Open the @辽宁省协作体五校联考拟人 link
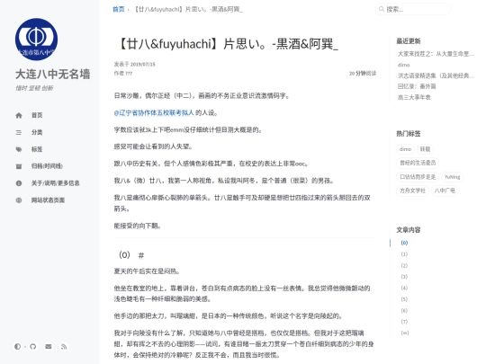Viewport: 486px width, 364px height. pos(154,112)
